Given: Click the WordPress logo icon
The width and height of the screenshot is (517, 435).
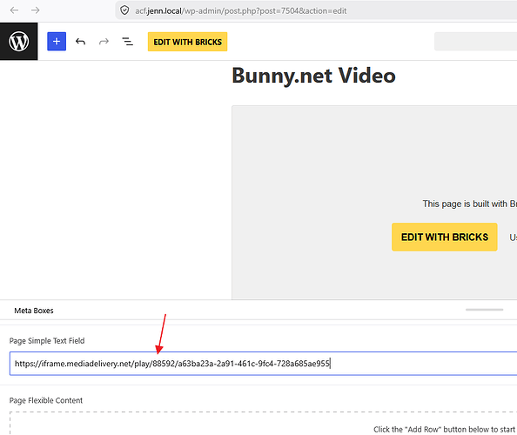Looking at the screenshot, I should 19,42.
